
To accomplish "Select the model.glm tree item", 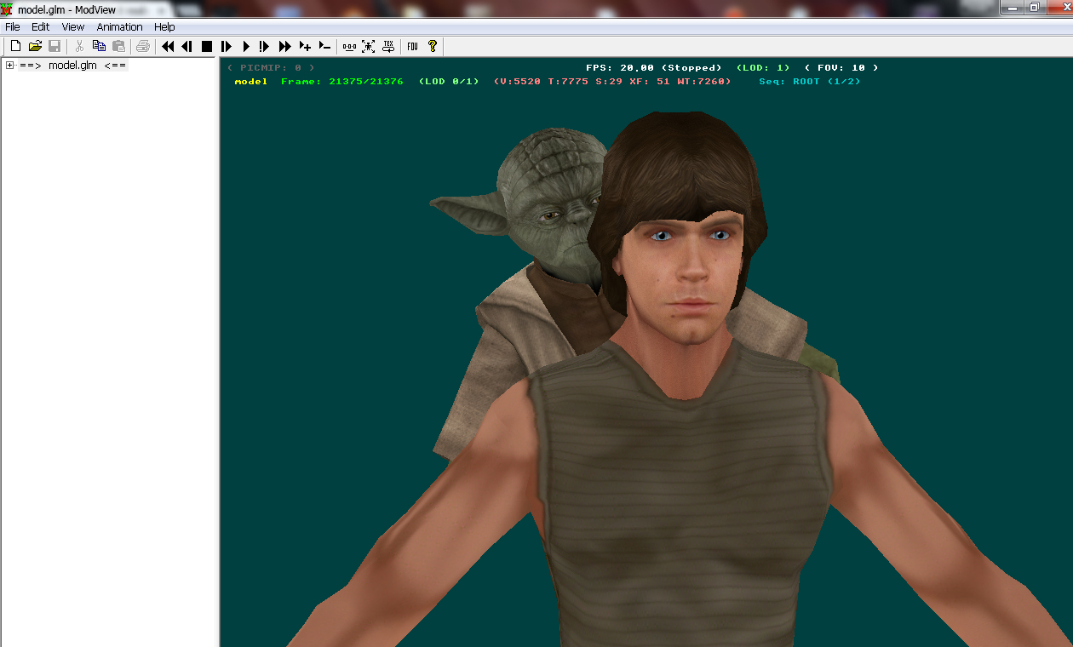I will coord(73,66).
